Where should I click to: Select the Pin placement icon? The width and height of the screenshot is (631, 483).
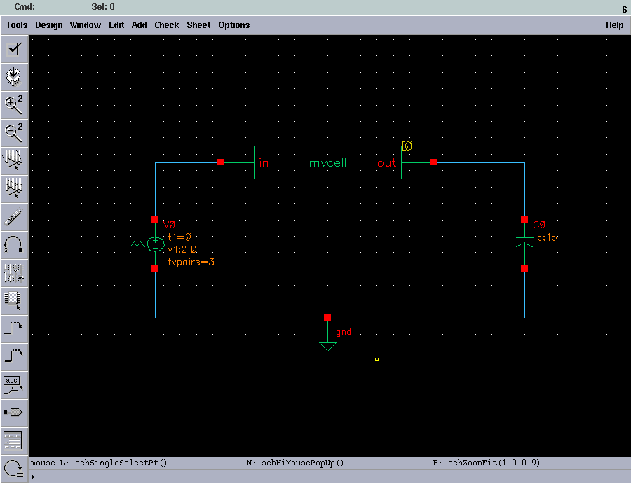(x=14, y=412)
